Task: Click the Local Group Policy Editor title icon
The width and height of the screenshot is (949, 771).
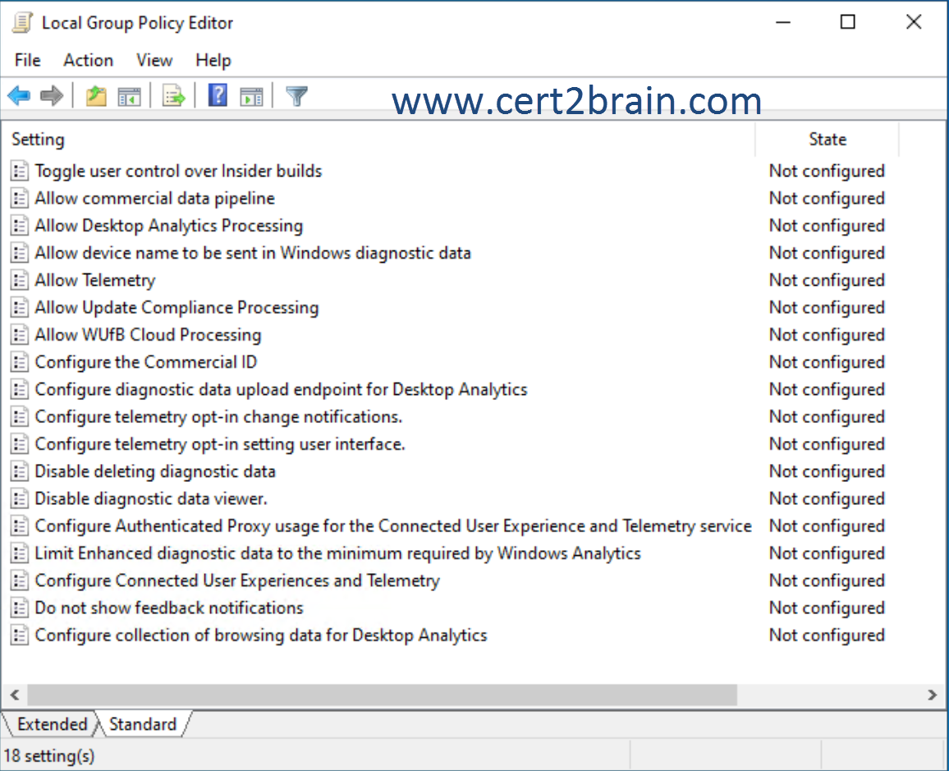Action: [x=22, y=22]
